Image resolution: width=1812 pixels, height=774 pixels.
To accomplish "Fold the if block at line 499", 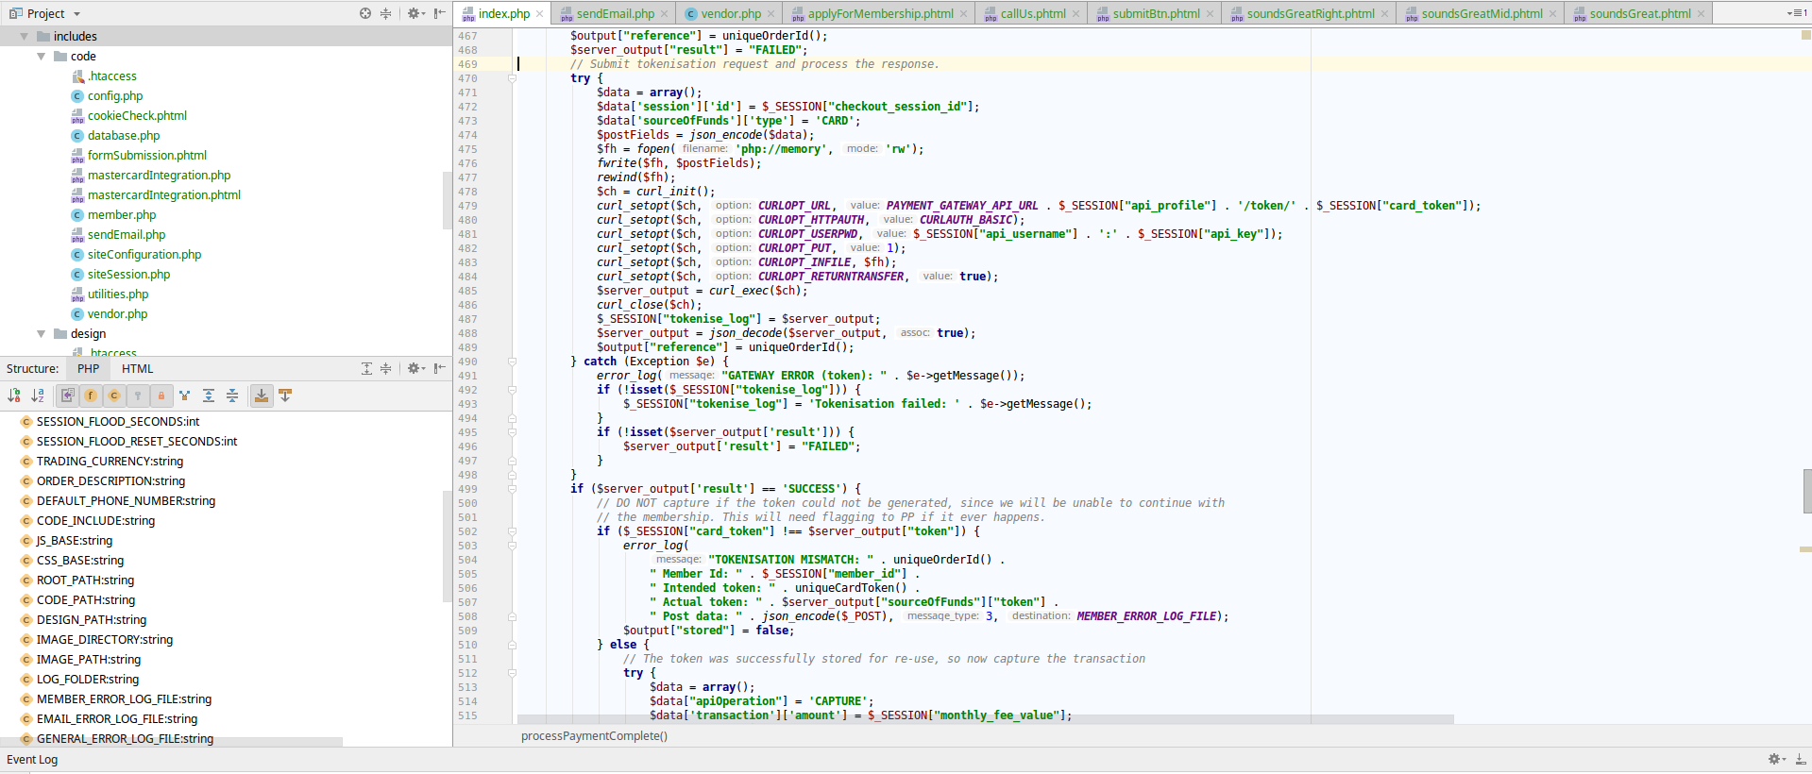I will pyautogui.click(x=513, y=489).
